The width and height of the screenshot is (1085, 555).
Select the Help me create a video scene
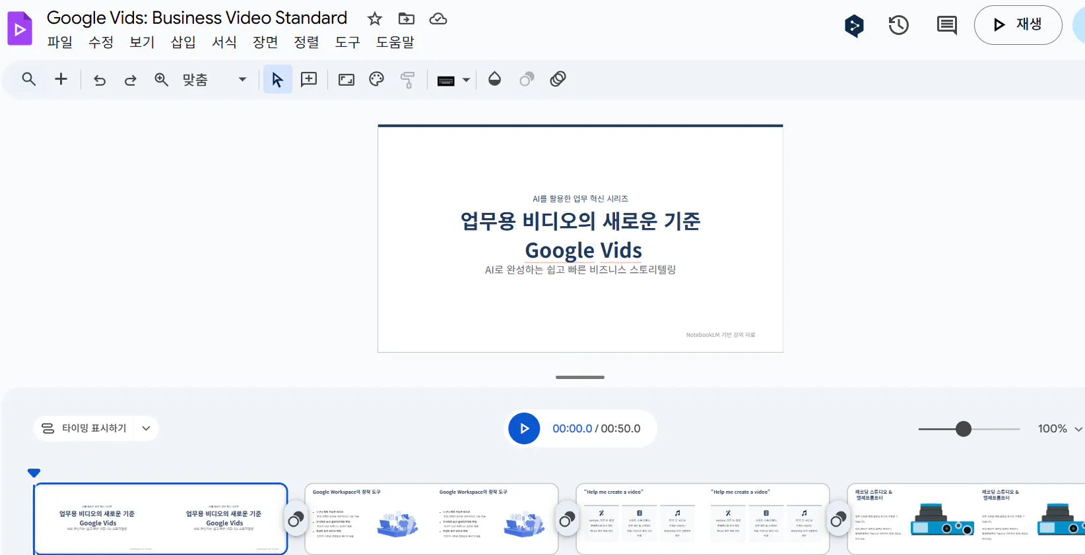click(703, 519)
